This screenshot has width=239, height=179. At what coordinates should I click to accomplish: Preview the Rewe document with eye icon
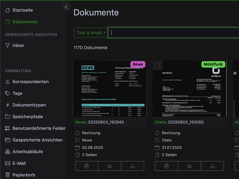point(110,166)
